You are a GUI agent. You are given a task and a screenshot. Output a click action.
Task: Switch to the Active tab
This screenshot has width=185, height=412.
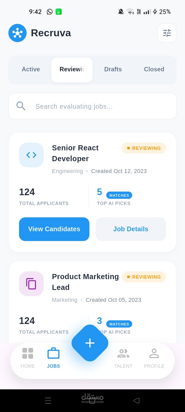click(x=31, y=69)
